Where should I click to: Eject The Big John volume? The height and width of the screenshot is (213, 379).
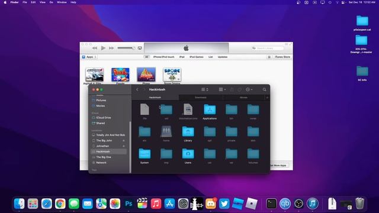(124, 141)
